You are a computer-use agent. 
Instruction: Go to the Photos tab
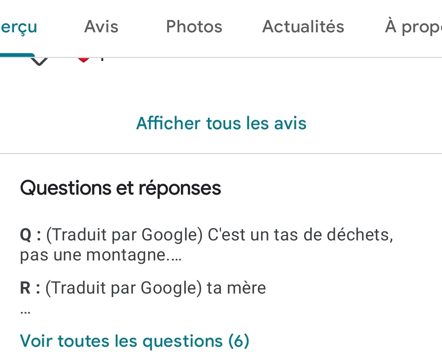point(194,27)
